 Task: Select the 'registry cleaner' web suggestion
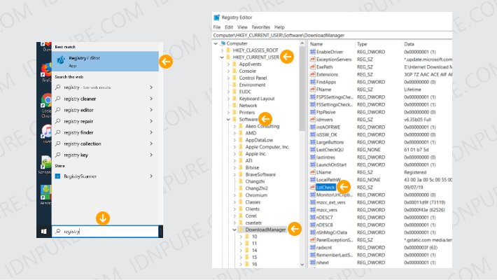80,99
